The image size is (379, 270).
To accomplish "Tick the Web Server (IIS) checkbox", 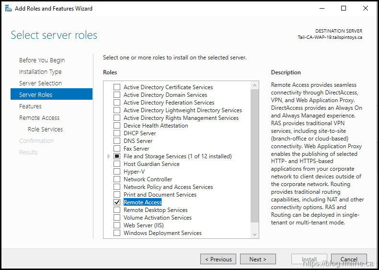I will (x=117, y=225).
